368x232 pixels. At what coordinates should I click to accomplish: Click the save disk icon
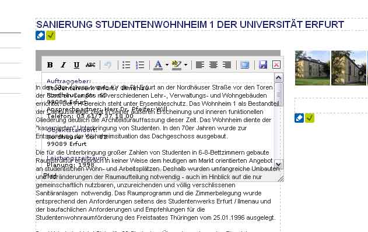tap(263, 65)
